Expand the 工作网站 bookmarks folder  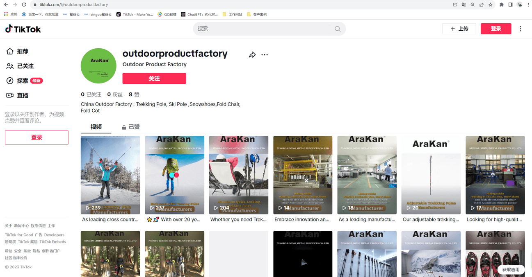(x=233, y=14)
